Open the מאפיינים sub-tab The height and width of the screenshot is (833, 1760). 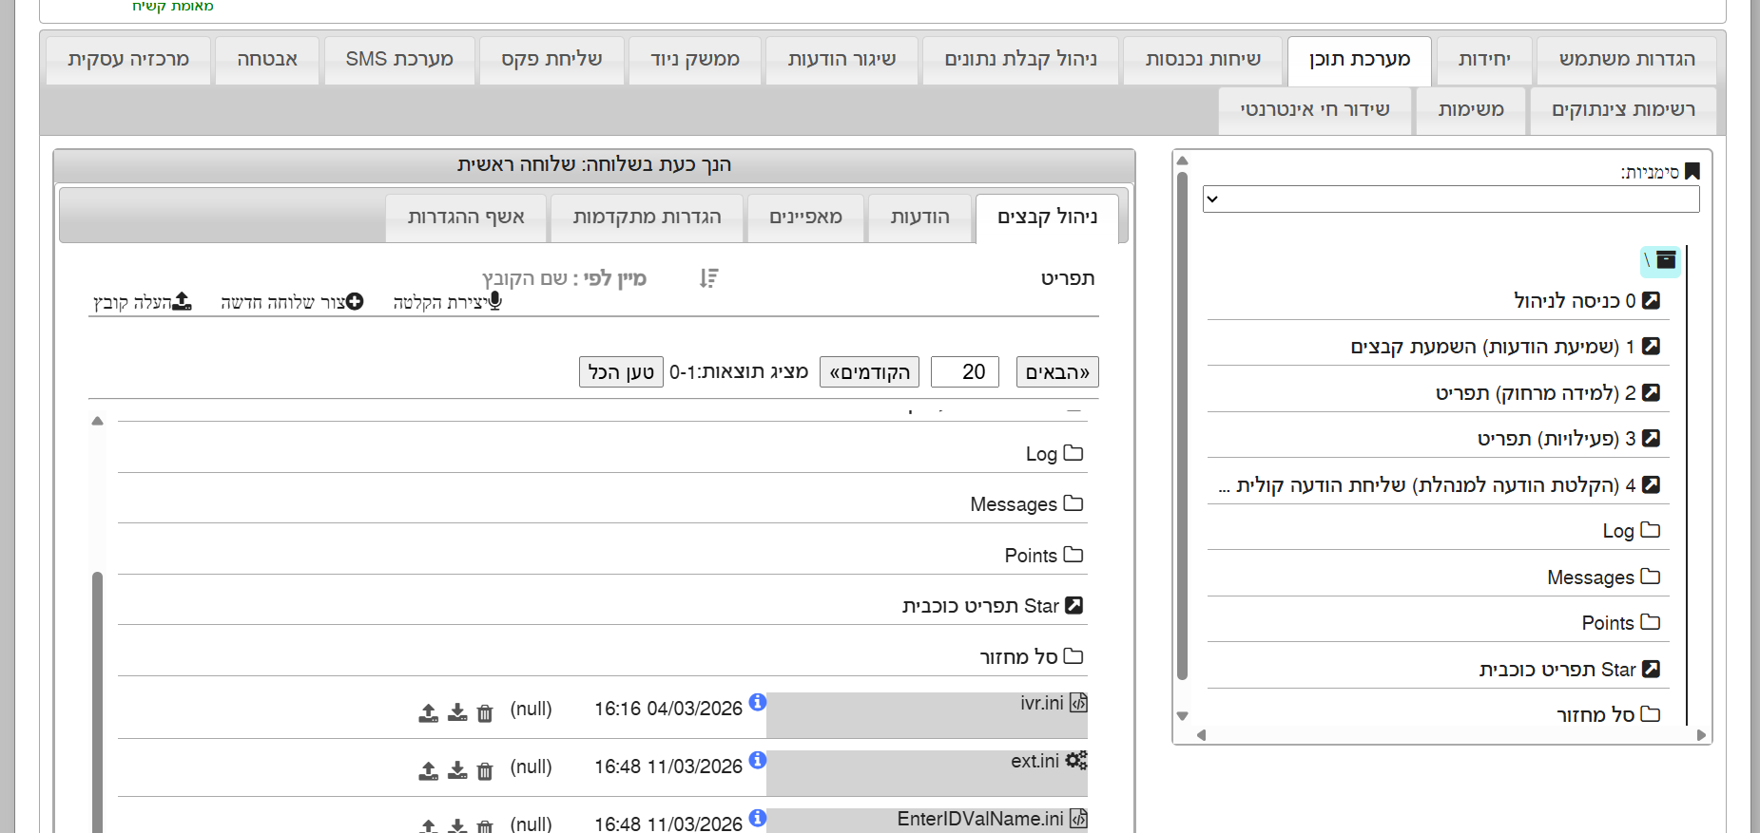click(805, 218)
